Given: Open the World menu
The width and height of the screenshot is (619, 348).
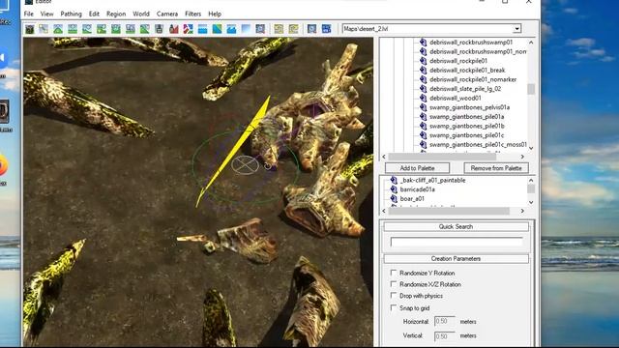Looking at the screenshot, I should [141, 14].
